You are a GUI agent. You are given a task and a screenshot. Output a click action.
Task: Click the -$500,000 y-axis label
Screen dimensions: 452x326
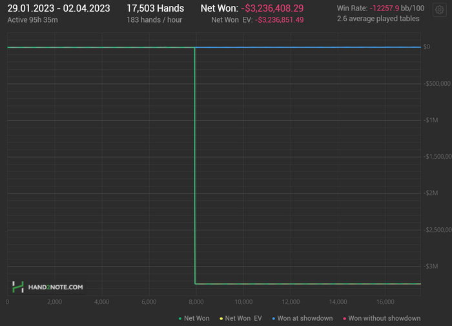pos(437,83)
